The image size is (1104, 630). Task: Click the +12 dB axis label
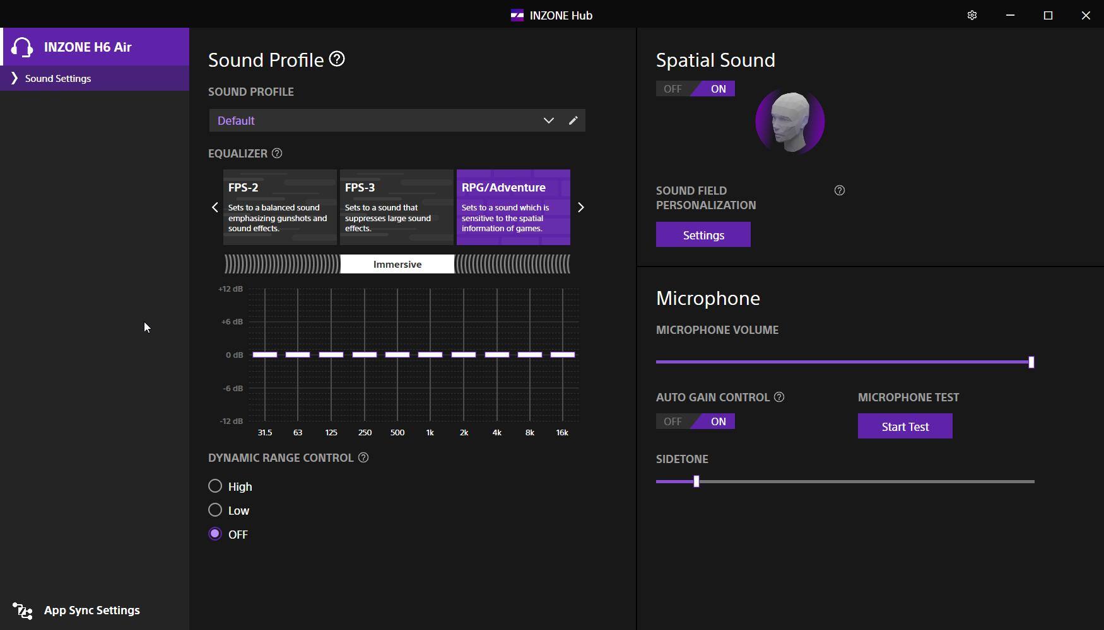click(x=230, y=289)
